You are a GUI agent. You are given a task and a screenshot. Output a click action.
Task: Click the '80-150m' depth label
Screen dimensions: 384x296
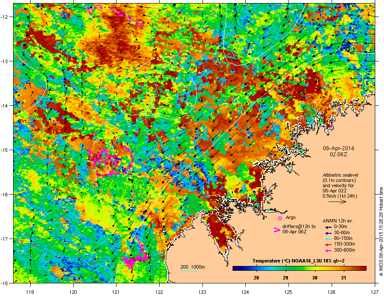343,239
